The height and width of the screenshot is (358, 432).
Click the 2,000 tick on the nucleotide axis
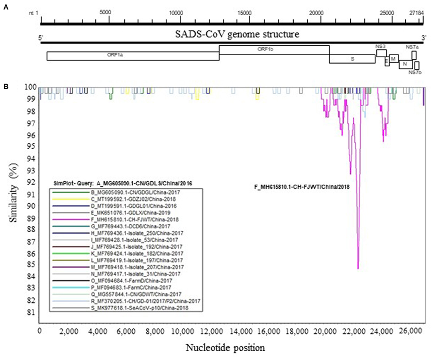click(69, 331)
